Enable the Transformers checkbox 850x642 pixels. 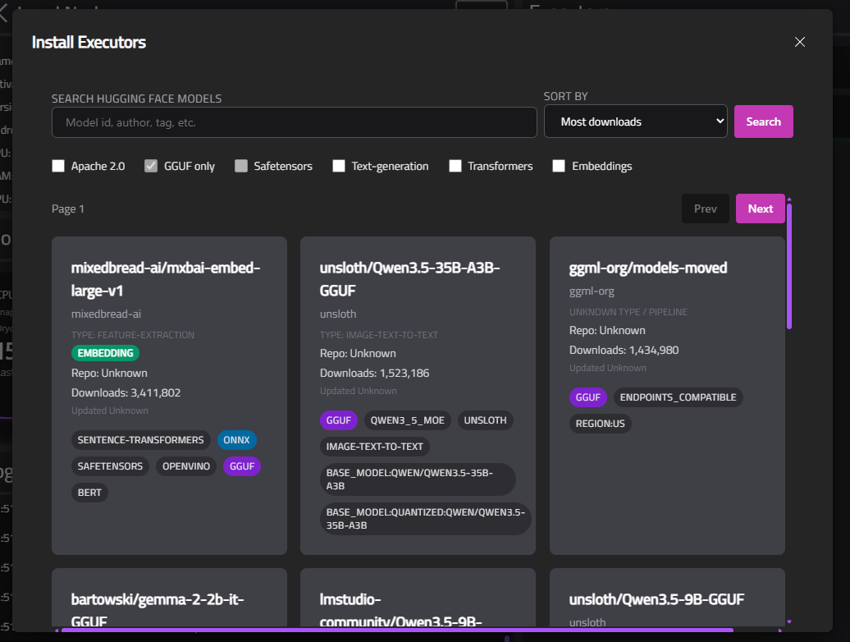455,166
